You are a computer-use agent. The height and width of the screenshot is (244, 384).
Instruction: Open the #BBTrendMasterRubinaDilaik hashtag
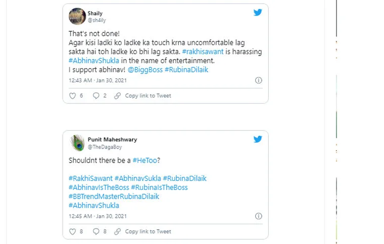(x=114, y=197)
